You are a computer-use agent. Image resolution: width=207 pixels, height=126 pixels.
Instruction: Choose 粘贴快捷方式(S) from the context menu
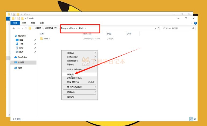pos(80,78)
